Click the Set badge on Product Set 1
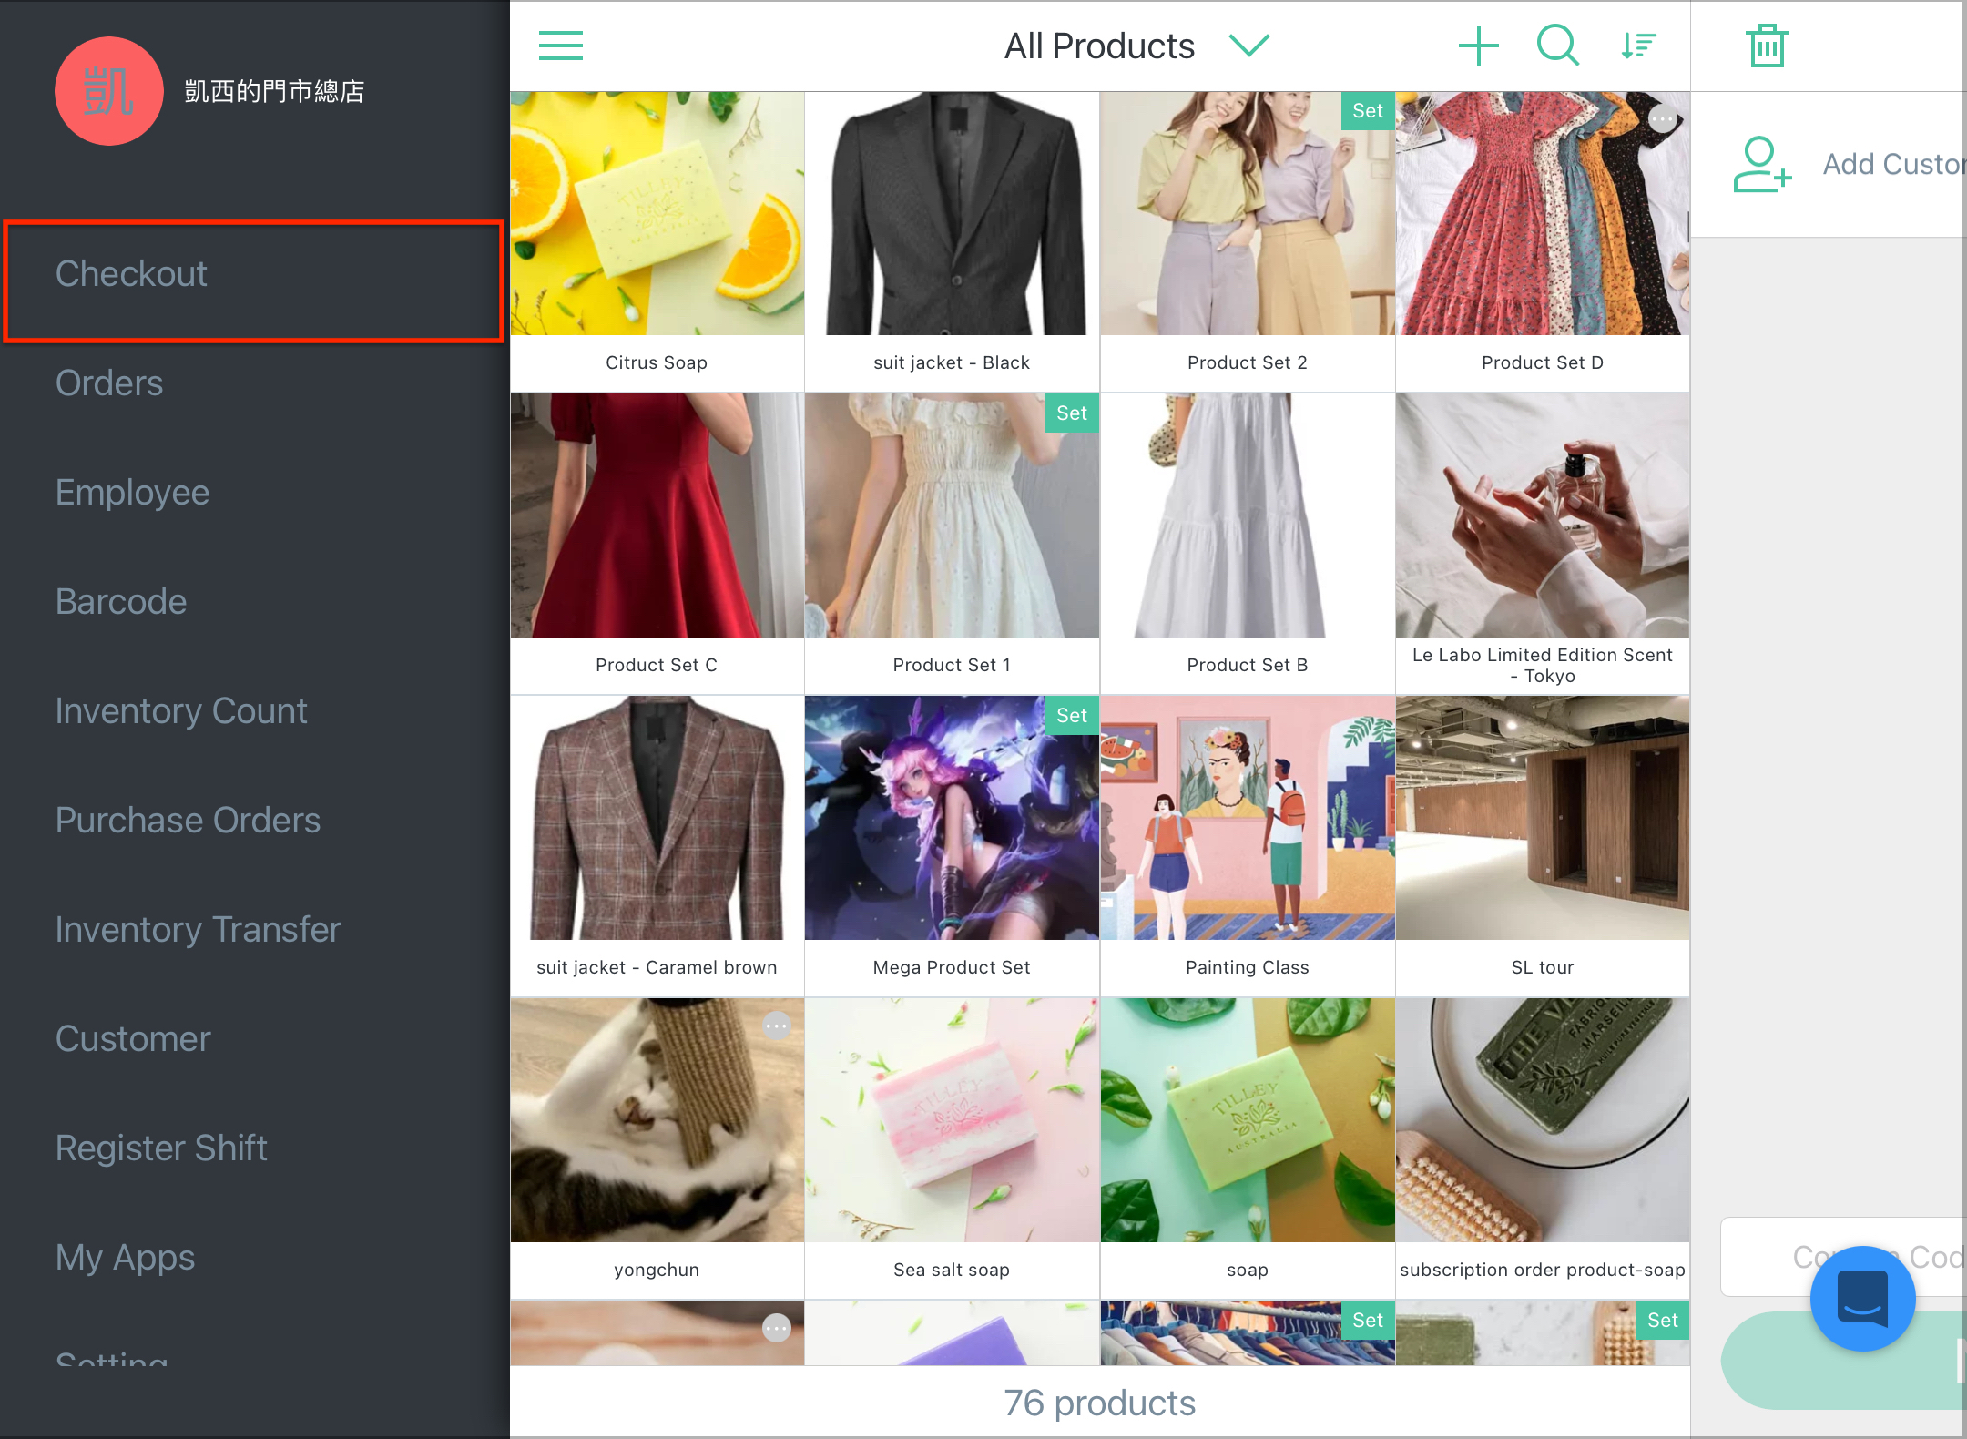Viewport: 1967px width, 1439px height. pyautogui.click(x=1072, y=413)
